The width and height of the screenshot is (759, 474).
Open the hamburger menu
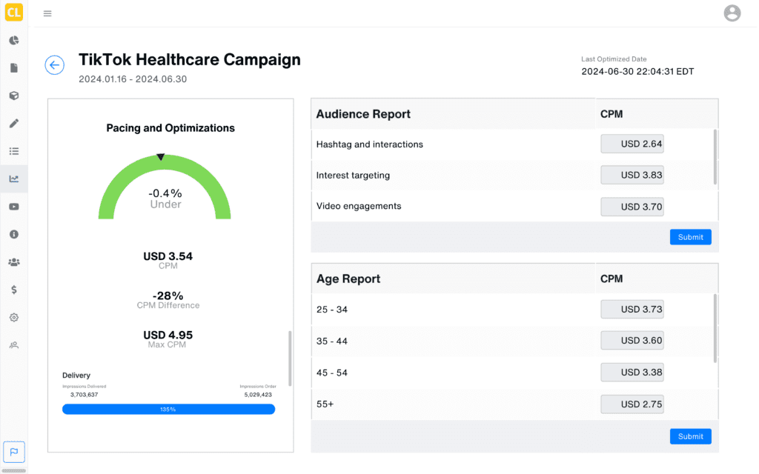click(47, 13)
